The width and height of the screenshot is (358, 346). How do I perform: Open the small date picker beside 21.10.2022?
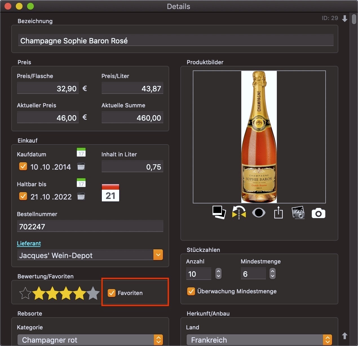pos(81,196)
